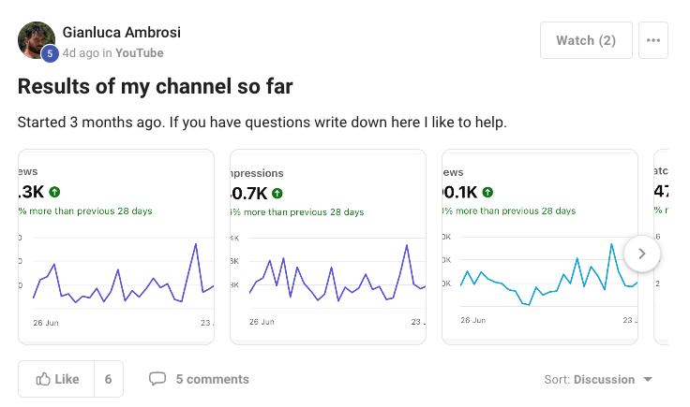
Task: Open the teal line chart thumbnail
Action: 540,247
